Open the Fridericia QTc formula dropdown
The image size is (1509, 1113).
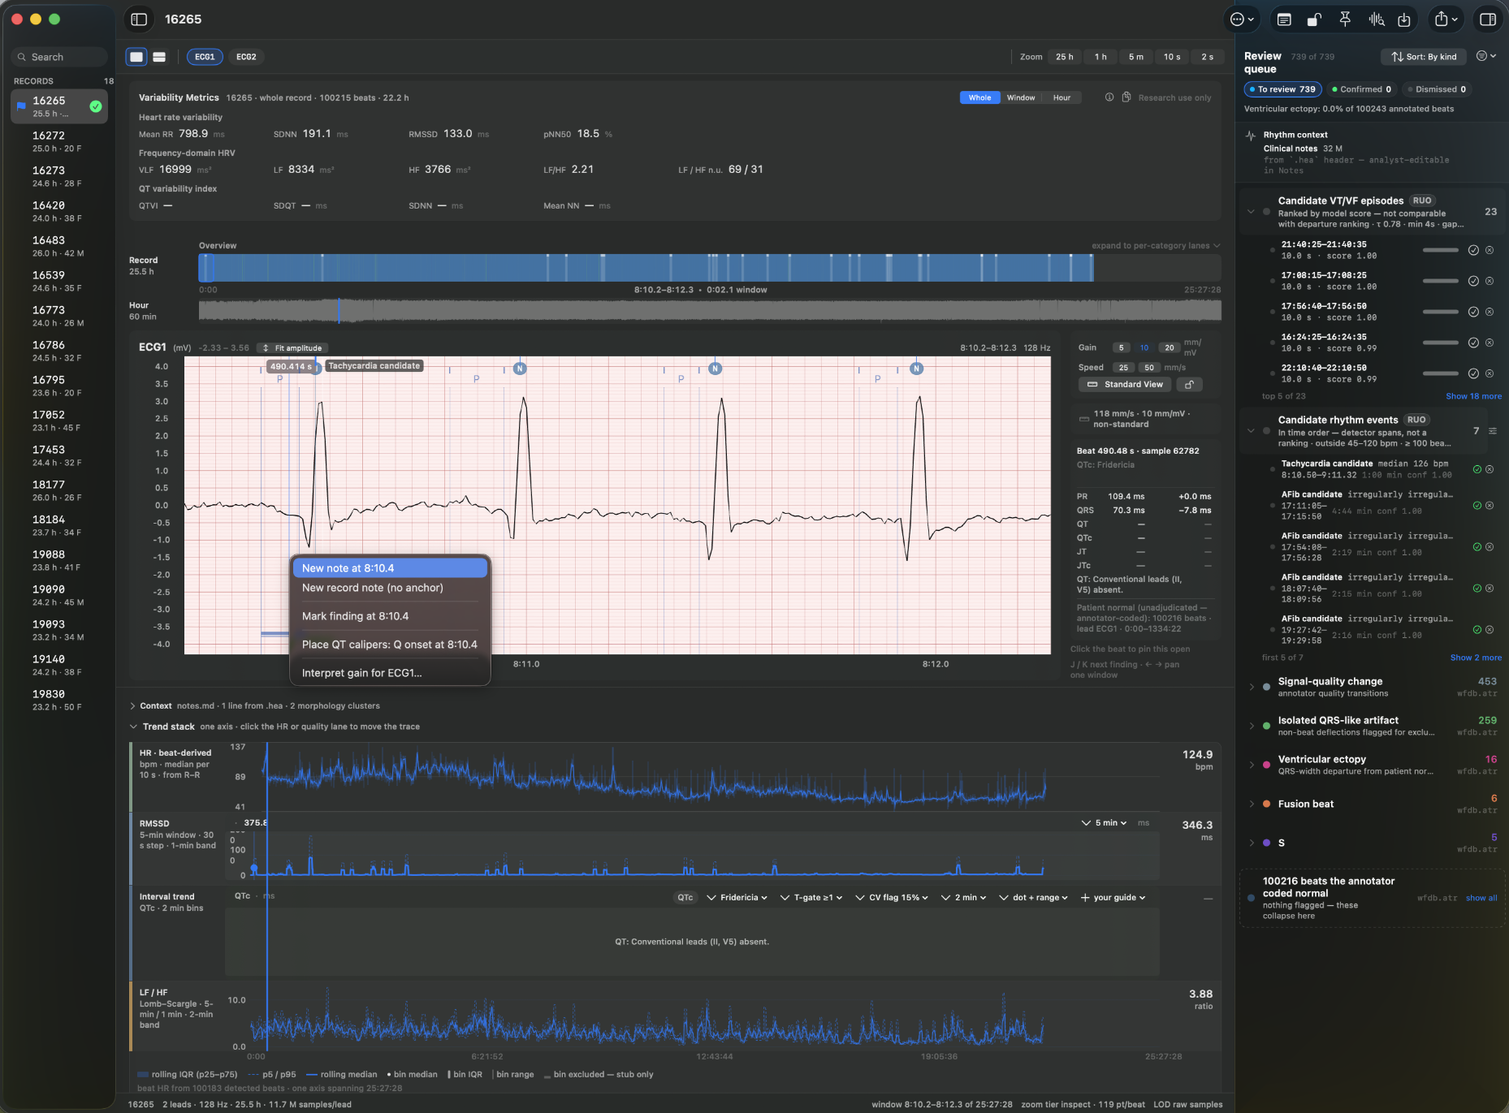[x=737, y=898]
